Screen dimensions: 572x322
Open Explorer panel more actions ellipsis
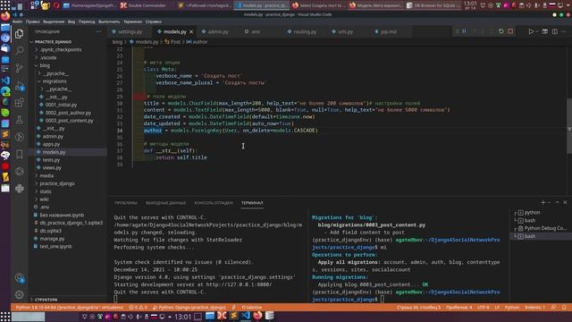point(99,32)
